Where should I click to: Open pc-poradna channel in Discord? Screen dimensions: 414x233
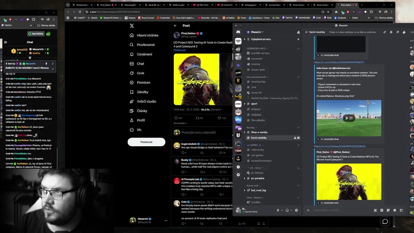point(257,178)
